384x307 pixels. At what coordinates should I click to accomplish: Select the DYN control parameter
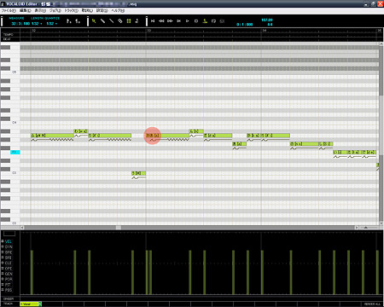coord(9,246)
